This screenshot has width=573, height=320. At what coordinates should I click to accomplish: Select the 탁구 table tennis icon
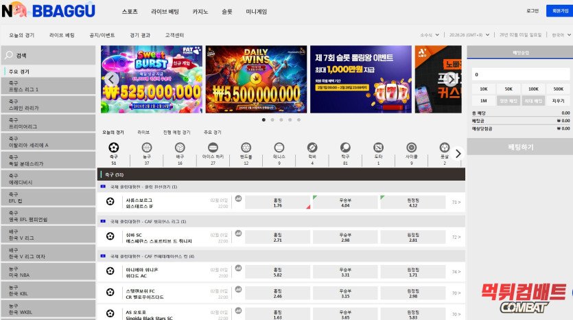[x=345, y=148]
